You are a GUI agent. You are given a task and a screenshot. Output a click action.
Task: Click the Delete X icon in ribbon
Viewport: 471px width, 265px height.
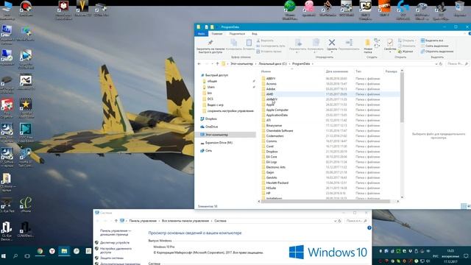(332, 43)
